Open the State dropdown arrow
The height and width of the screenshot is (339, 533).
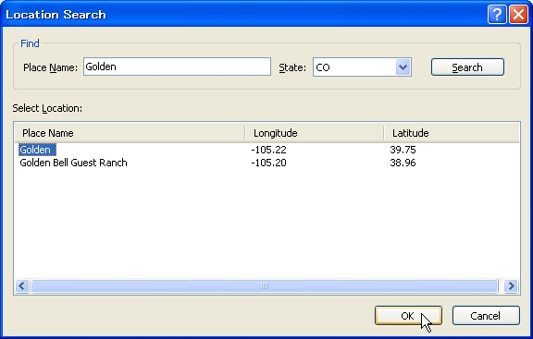[x=403, y=67]
